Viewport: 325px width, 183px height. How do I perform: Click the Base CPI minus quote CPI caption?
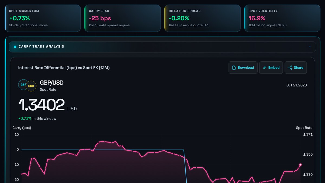coord(188,25)
